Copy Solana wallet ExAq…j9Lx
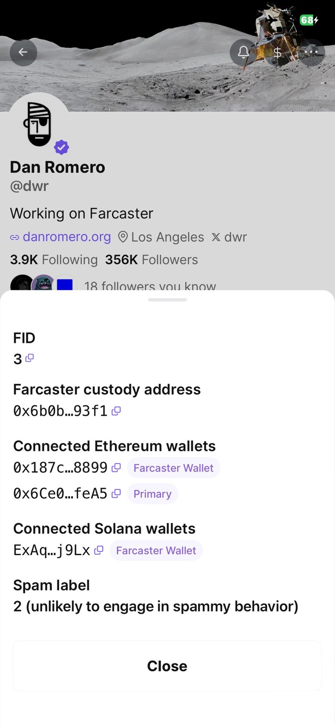This screenshot has height=725, width=335. click(99, 550)
